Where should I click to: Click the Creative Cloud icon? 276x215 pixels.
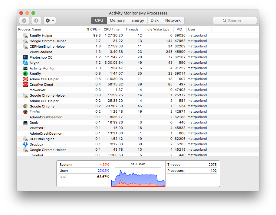25,85
